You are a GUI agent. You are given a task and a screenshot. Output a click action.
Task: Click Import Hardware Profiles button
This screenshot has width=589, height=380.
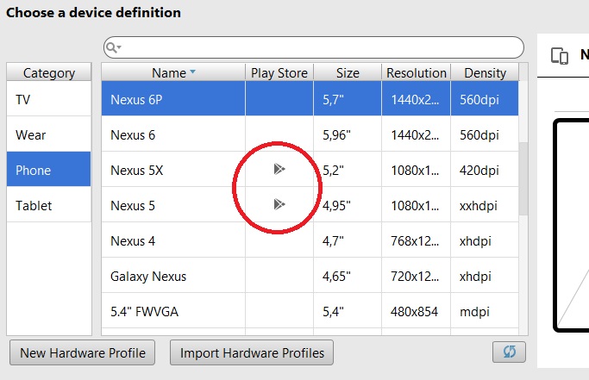pyautogui.click(x=251, y=352)
